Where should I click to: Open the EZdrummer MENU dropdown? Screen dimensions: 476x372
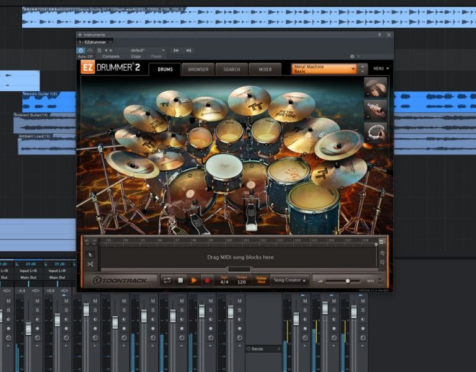pos(381,69)
